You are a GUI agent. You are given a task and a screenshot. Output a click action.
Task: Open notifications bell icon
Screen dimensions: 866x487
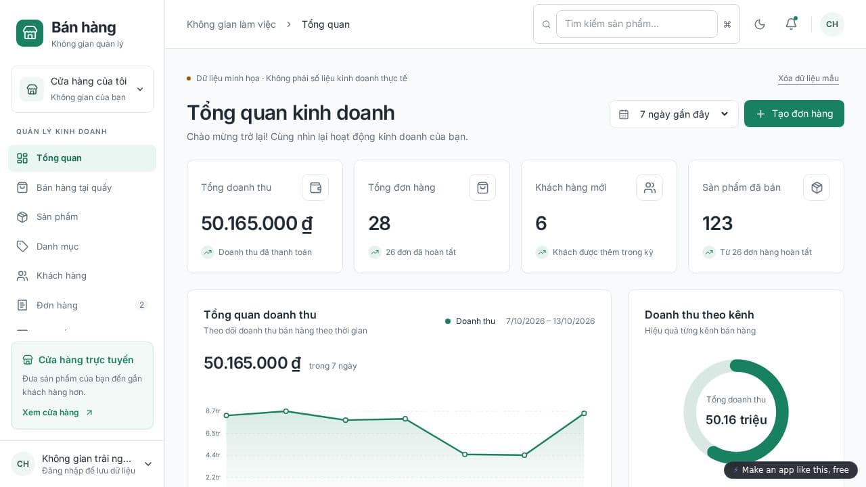[791, 24]
